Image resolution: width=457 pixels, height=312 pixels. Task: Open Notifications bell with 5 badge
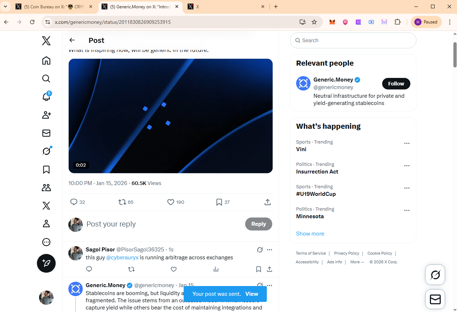[46, 96]
